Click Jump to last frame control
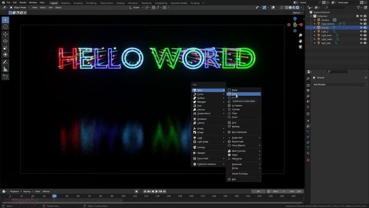 [164, 191]
